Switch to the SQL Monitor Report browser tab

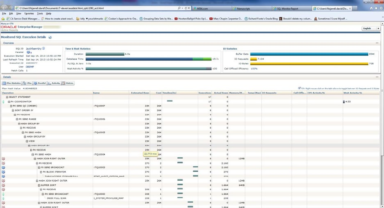pos(292,9)
